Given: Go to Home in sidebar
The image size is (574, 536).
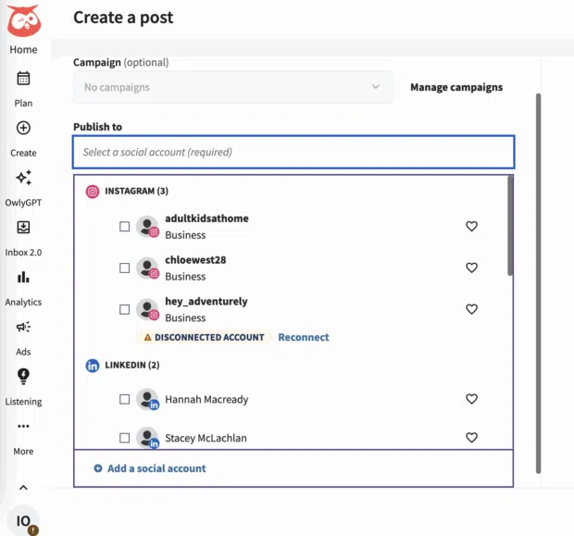Looking at the screenshot, I should click(23, 50).
